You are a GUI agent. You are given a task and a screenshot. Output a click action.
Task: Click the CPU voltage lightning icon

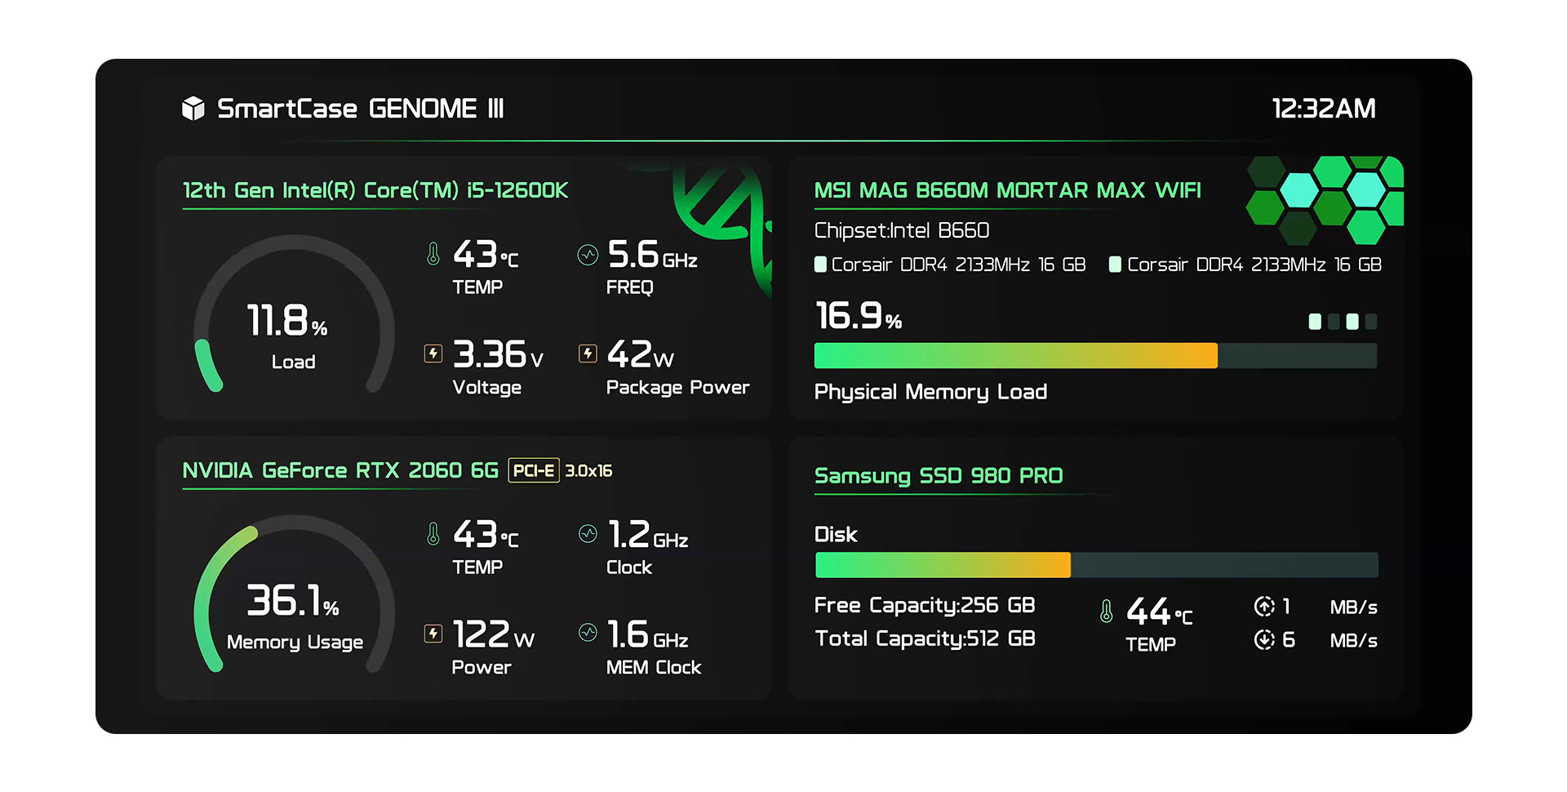coord(433,354)
